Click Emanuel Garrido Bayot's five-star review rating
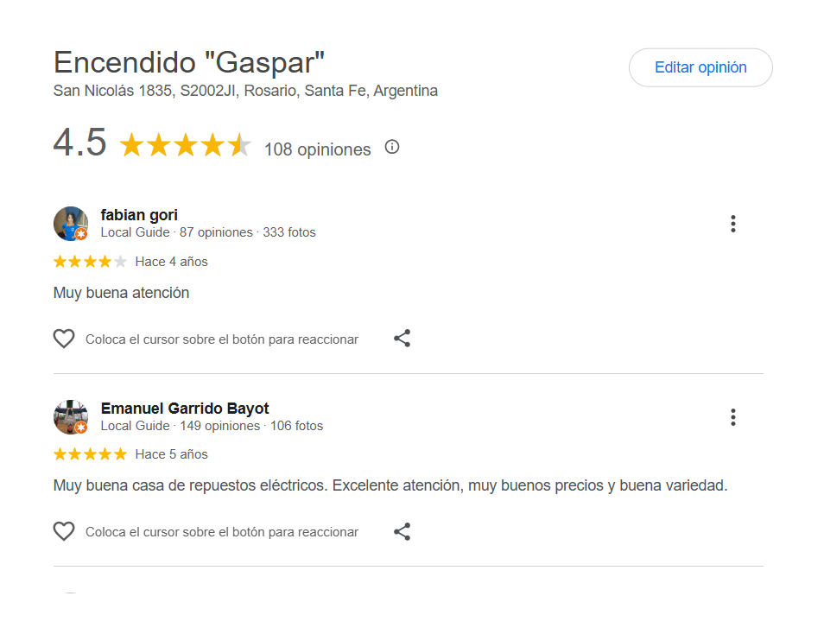The image size is (824, 634). 90,454
